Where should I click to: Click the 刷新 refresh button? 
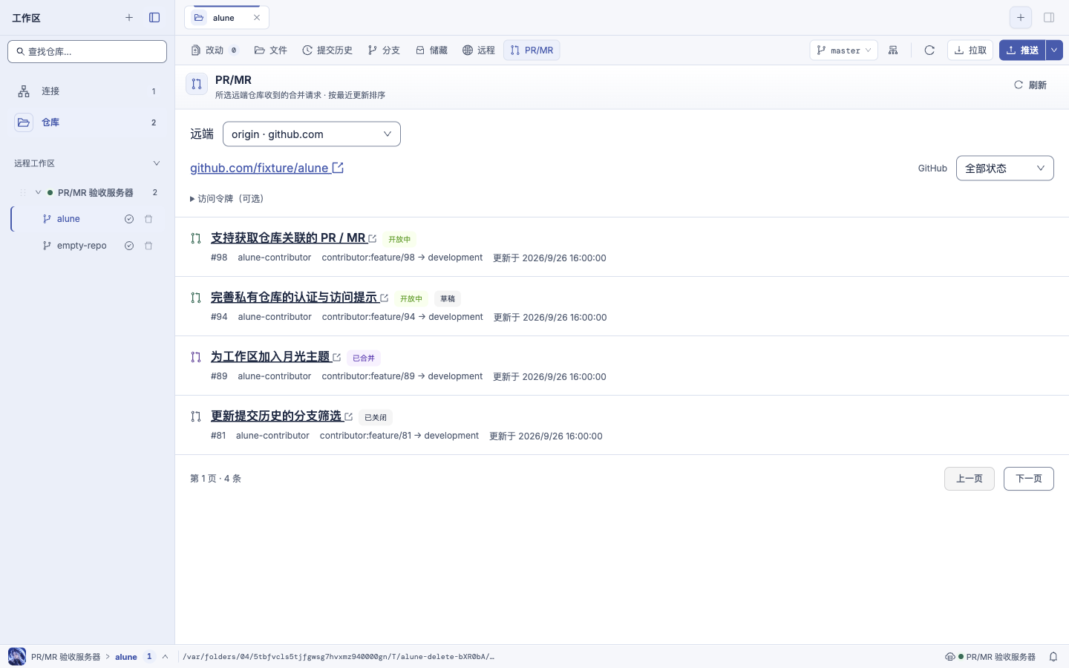click(1030, 85)
